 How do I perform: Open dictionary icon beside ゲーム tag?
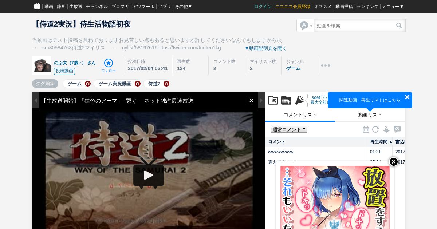(x=88, y=84)
